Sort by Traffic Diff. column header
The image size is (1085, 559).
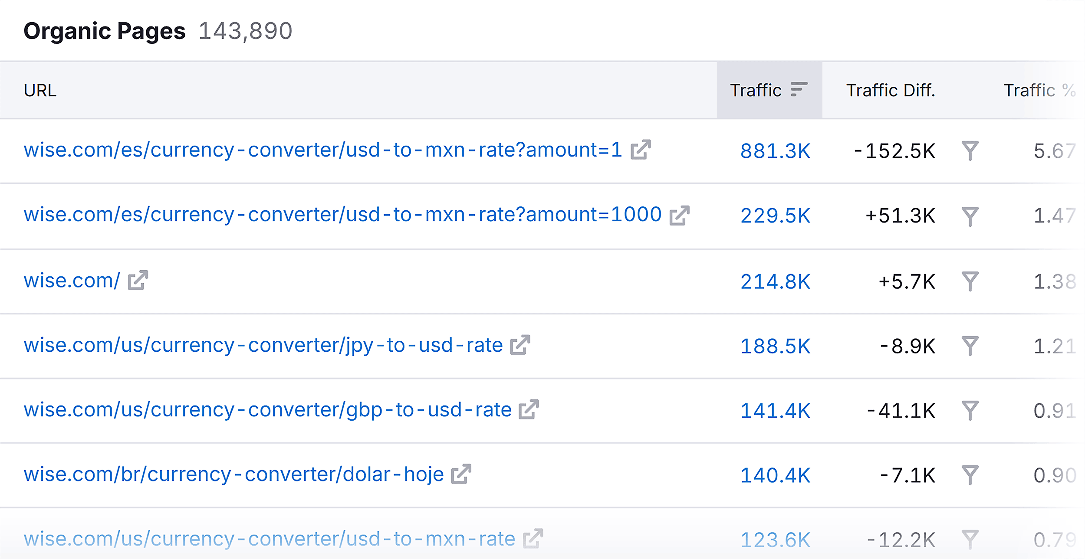891,90
